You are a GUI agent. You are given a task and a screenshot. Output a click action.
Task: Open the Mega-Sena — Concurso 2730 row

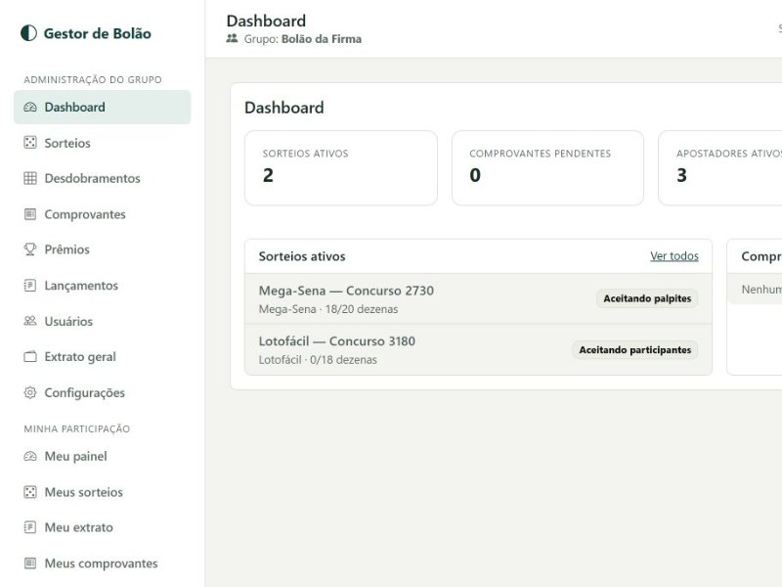coord(478,298)
